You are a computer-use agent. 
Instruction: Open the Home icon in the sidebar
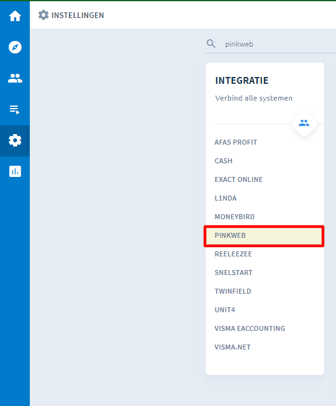click(x=15, y=16)
